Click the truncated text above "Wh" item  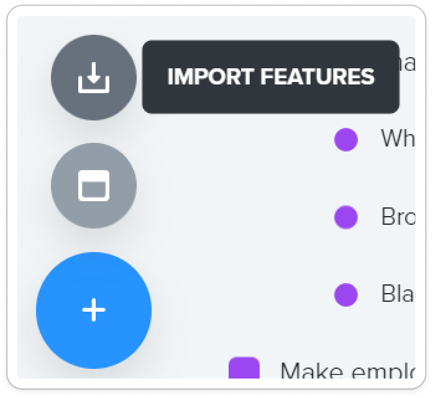(408, 64)
